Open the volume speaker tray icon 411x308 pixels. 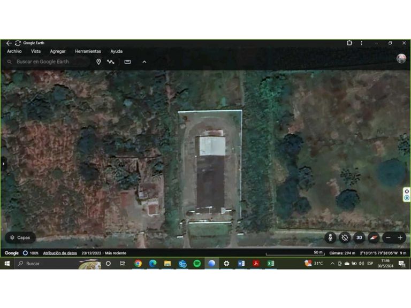[361, 264]
